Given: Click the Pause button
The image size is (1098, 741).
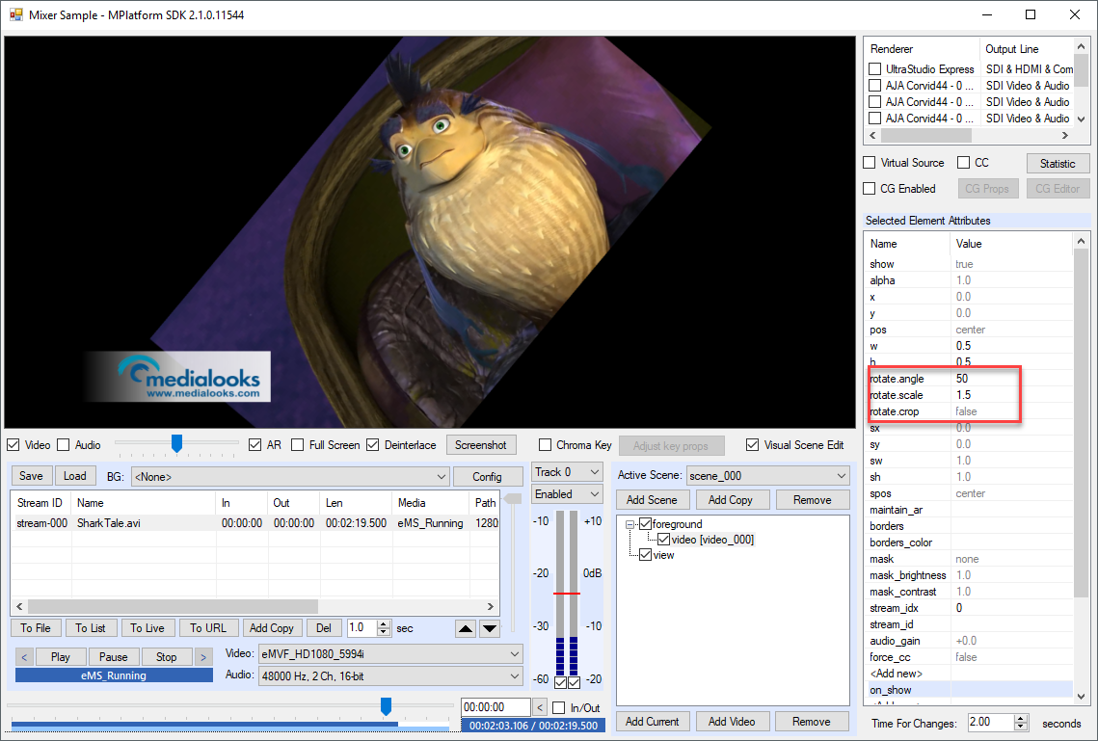Looking at the screenshot, I should coord(114,657).
